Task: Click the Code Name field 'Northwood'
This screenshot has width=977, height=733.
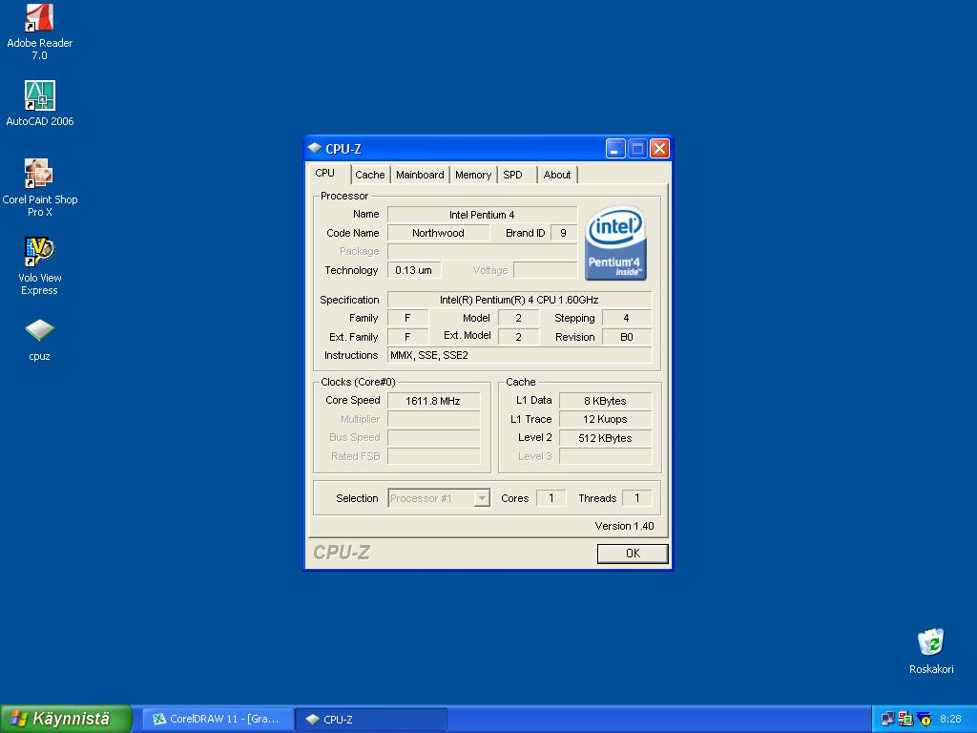Action: click(438, 233)
